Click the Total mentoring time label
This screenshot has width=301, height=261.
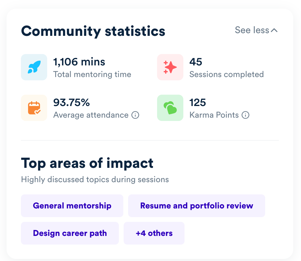pos(92,74)
